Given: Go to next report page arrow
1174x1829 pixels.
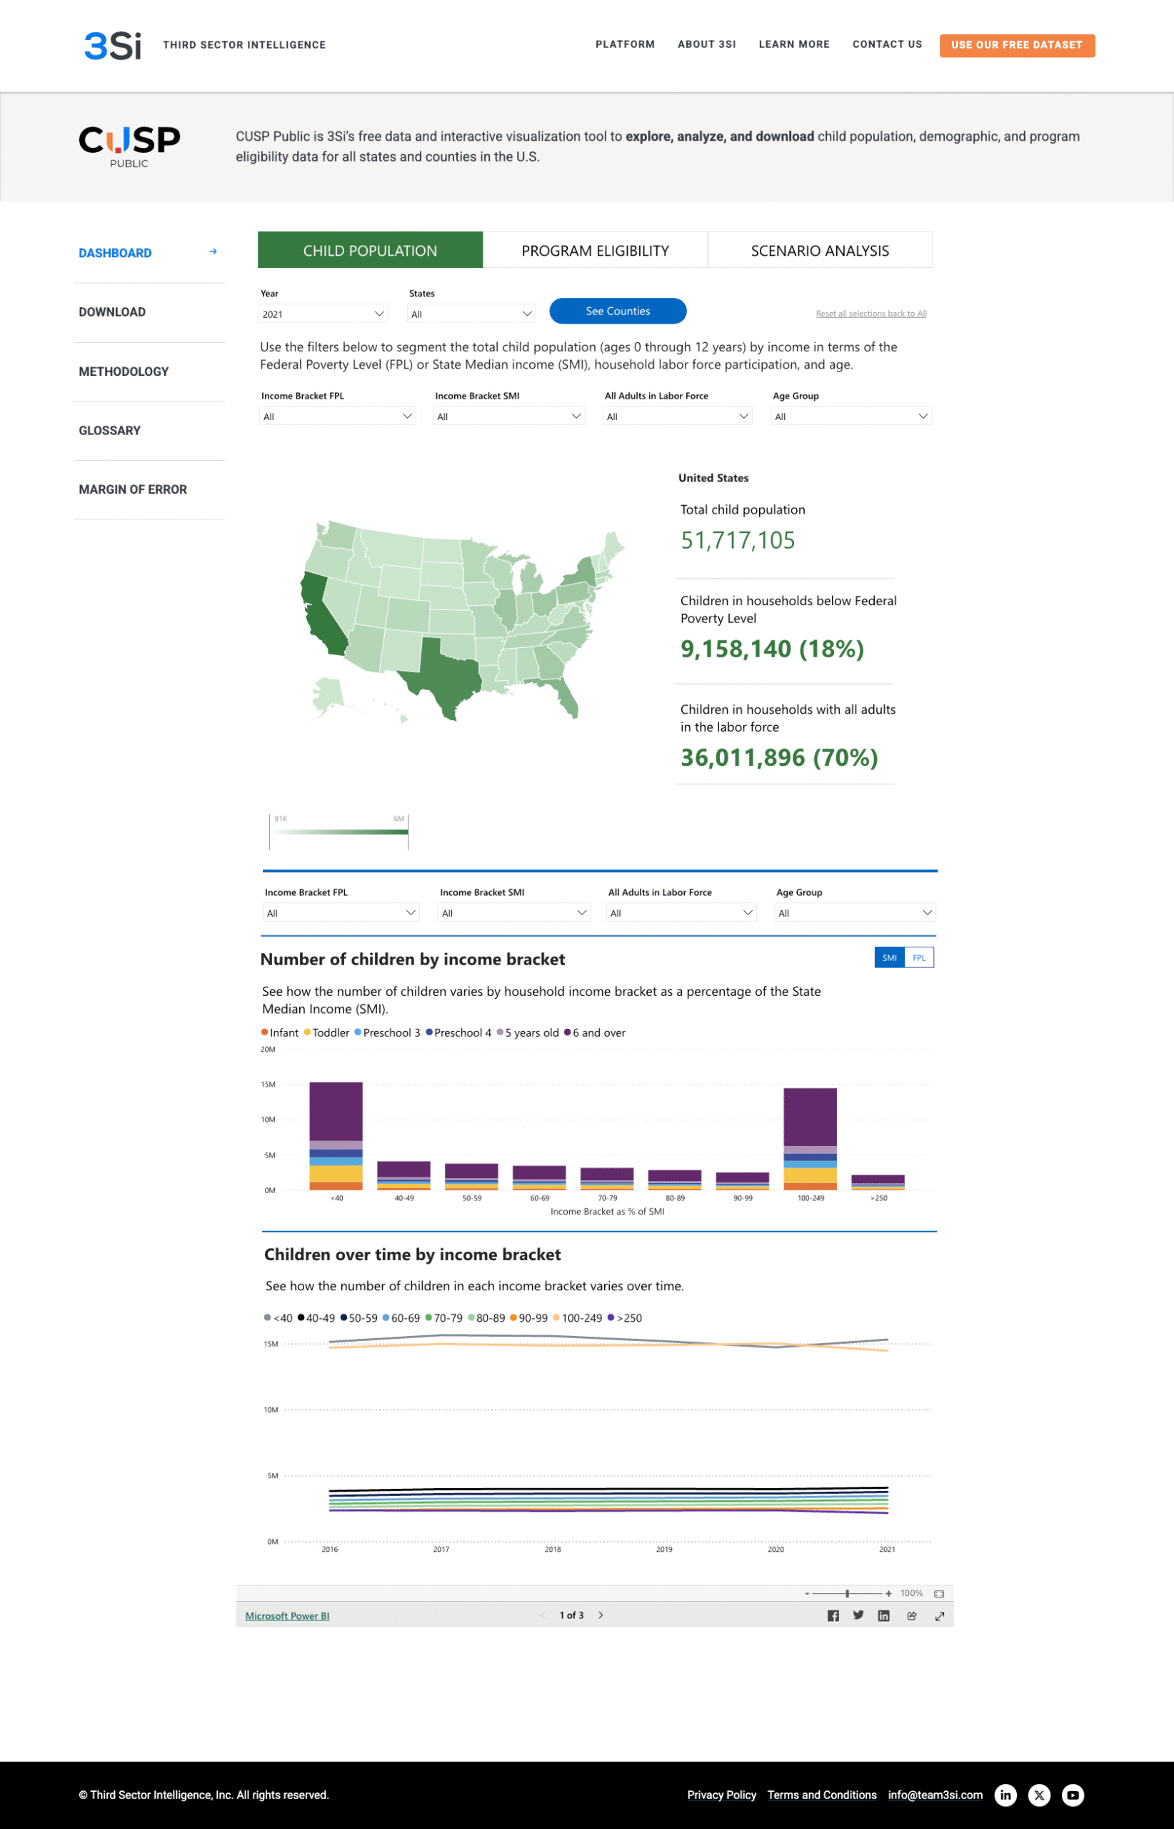Looking at the screenshot, I should [x=601, y=1615].
